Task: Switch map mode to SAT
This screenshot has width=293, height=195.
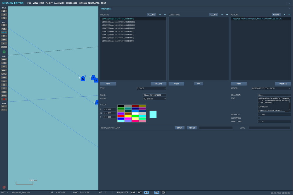Action: pyautogui.click(x=139, y=192)
